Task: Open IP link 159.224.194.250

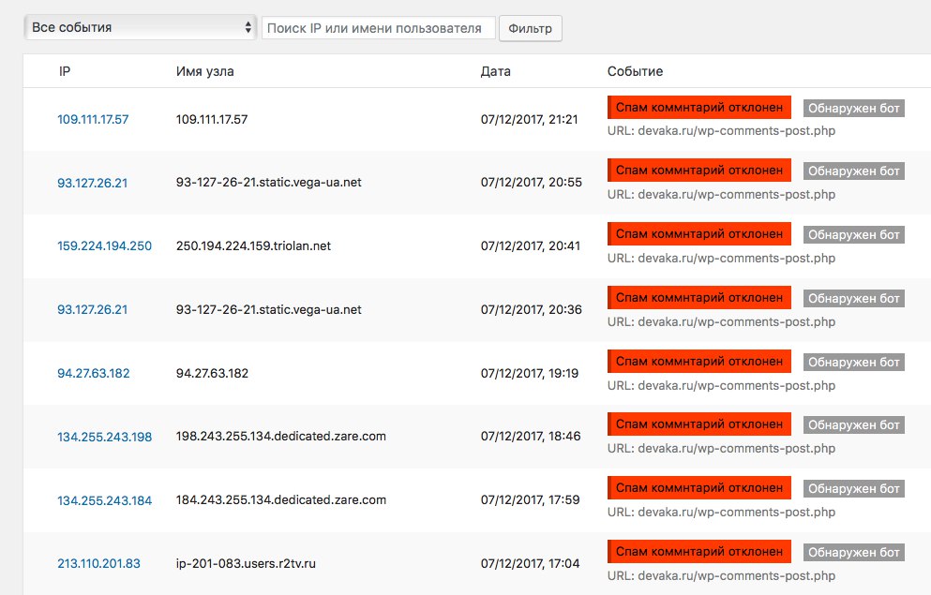Action: (104, 245)
